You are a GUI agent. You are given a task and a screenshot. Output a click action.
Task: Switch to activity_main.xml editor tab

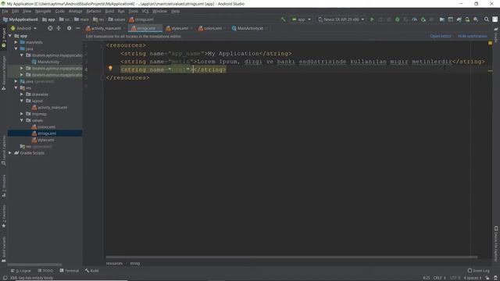(x=105, y=28)
